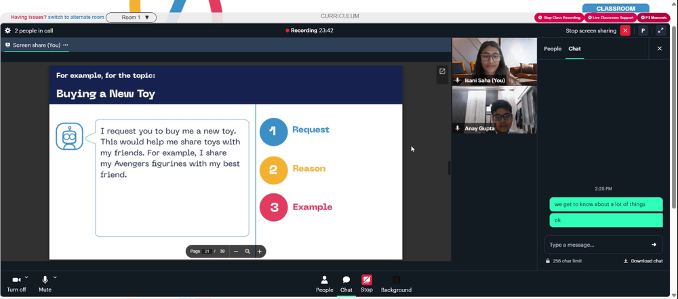Switch to the People tab in the side panel
This screenshot has width=678, height=299.
point(553,48)
